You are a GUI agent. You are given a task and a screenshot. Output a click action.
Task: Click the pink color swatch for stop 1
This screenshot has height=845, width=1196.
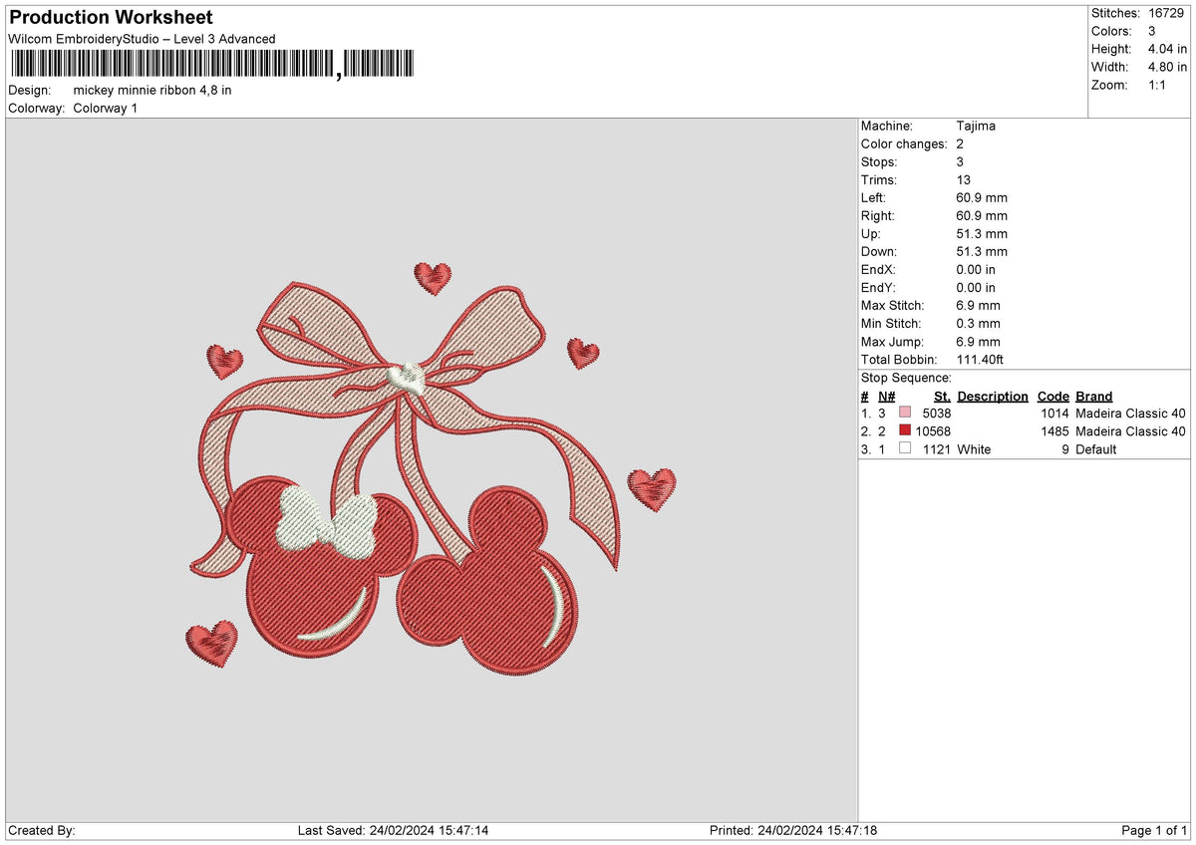coord(905,413)
